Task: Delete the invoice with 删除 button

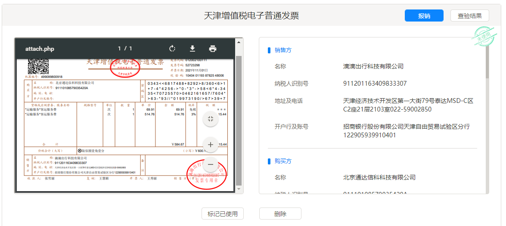Action: click(280, 214)
